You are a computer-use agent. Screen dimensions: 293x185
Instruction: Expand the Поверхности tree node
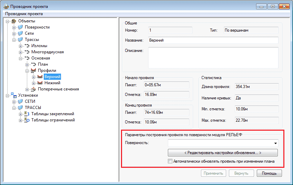tap(14, 27)
